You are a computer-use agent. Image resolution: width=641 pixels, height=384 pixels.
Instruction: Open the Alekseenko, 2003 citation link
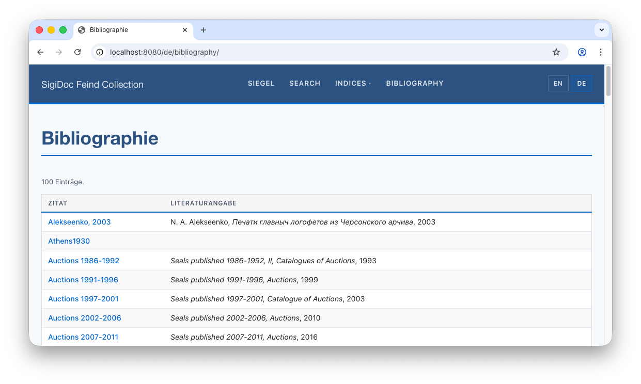[80, 222]
